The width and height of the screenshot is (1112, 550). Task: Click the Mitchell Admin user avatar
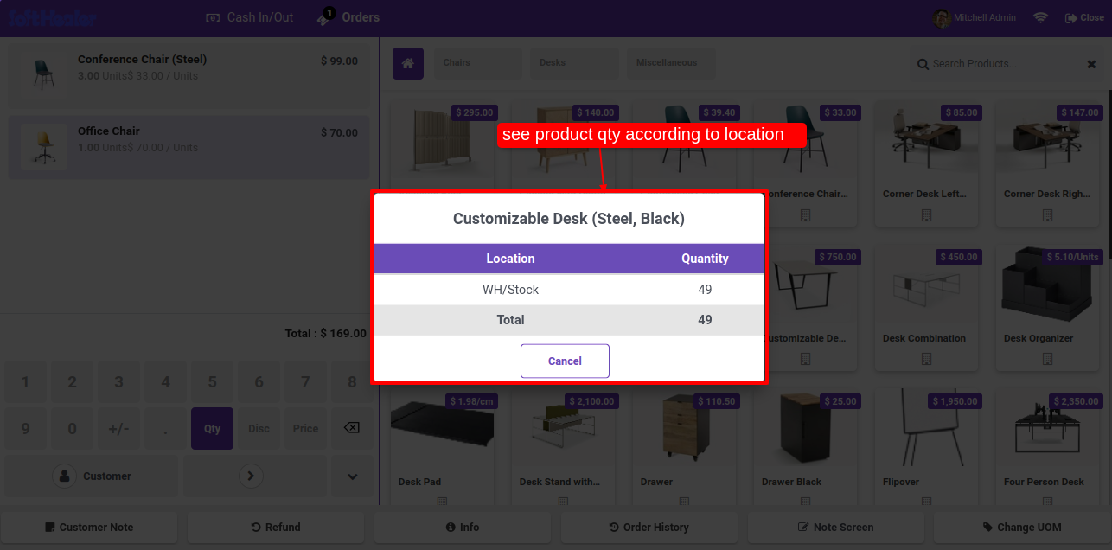click(x=942, y=17)
